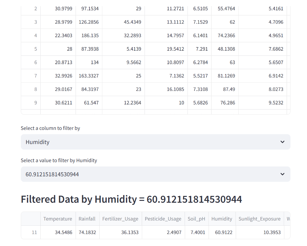Select cell 134 in row 6

89,62
